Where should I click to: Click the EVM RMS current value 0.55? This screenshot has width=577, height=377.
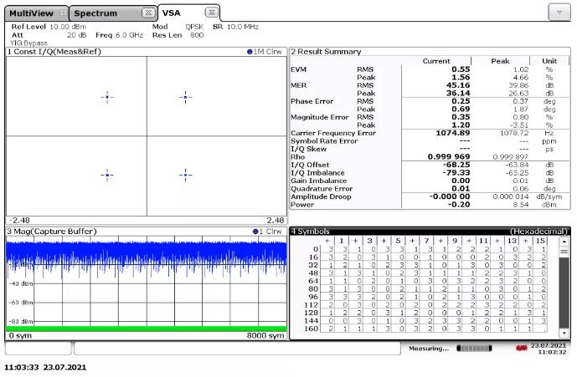(461, 69)
